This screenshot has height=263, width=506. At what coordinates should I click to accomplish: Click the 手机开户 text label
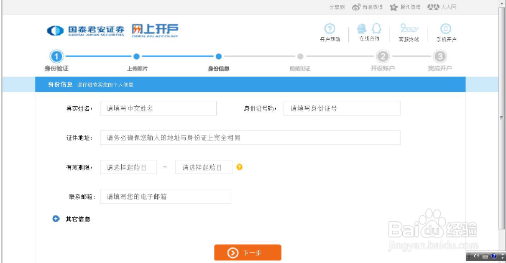(446, 39)
